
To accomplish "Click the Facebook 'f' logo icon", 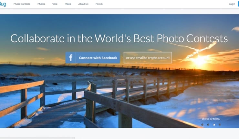I will pyautogui.click(x=71, y=58).
